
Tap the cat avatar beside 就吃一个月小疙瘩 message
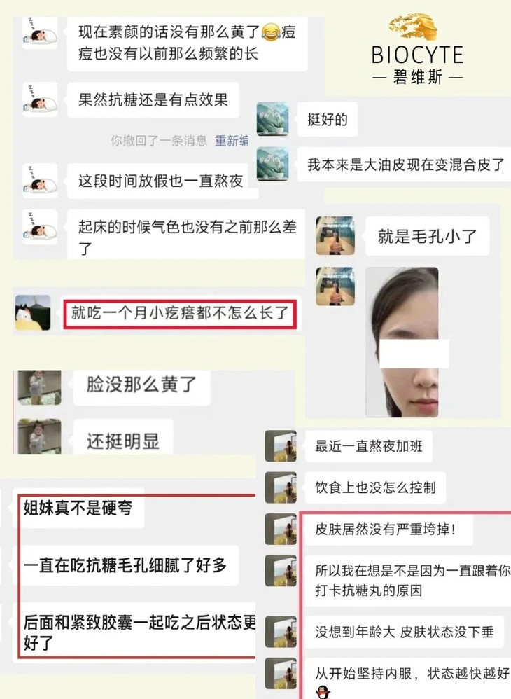tap(33, 312)
